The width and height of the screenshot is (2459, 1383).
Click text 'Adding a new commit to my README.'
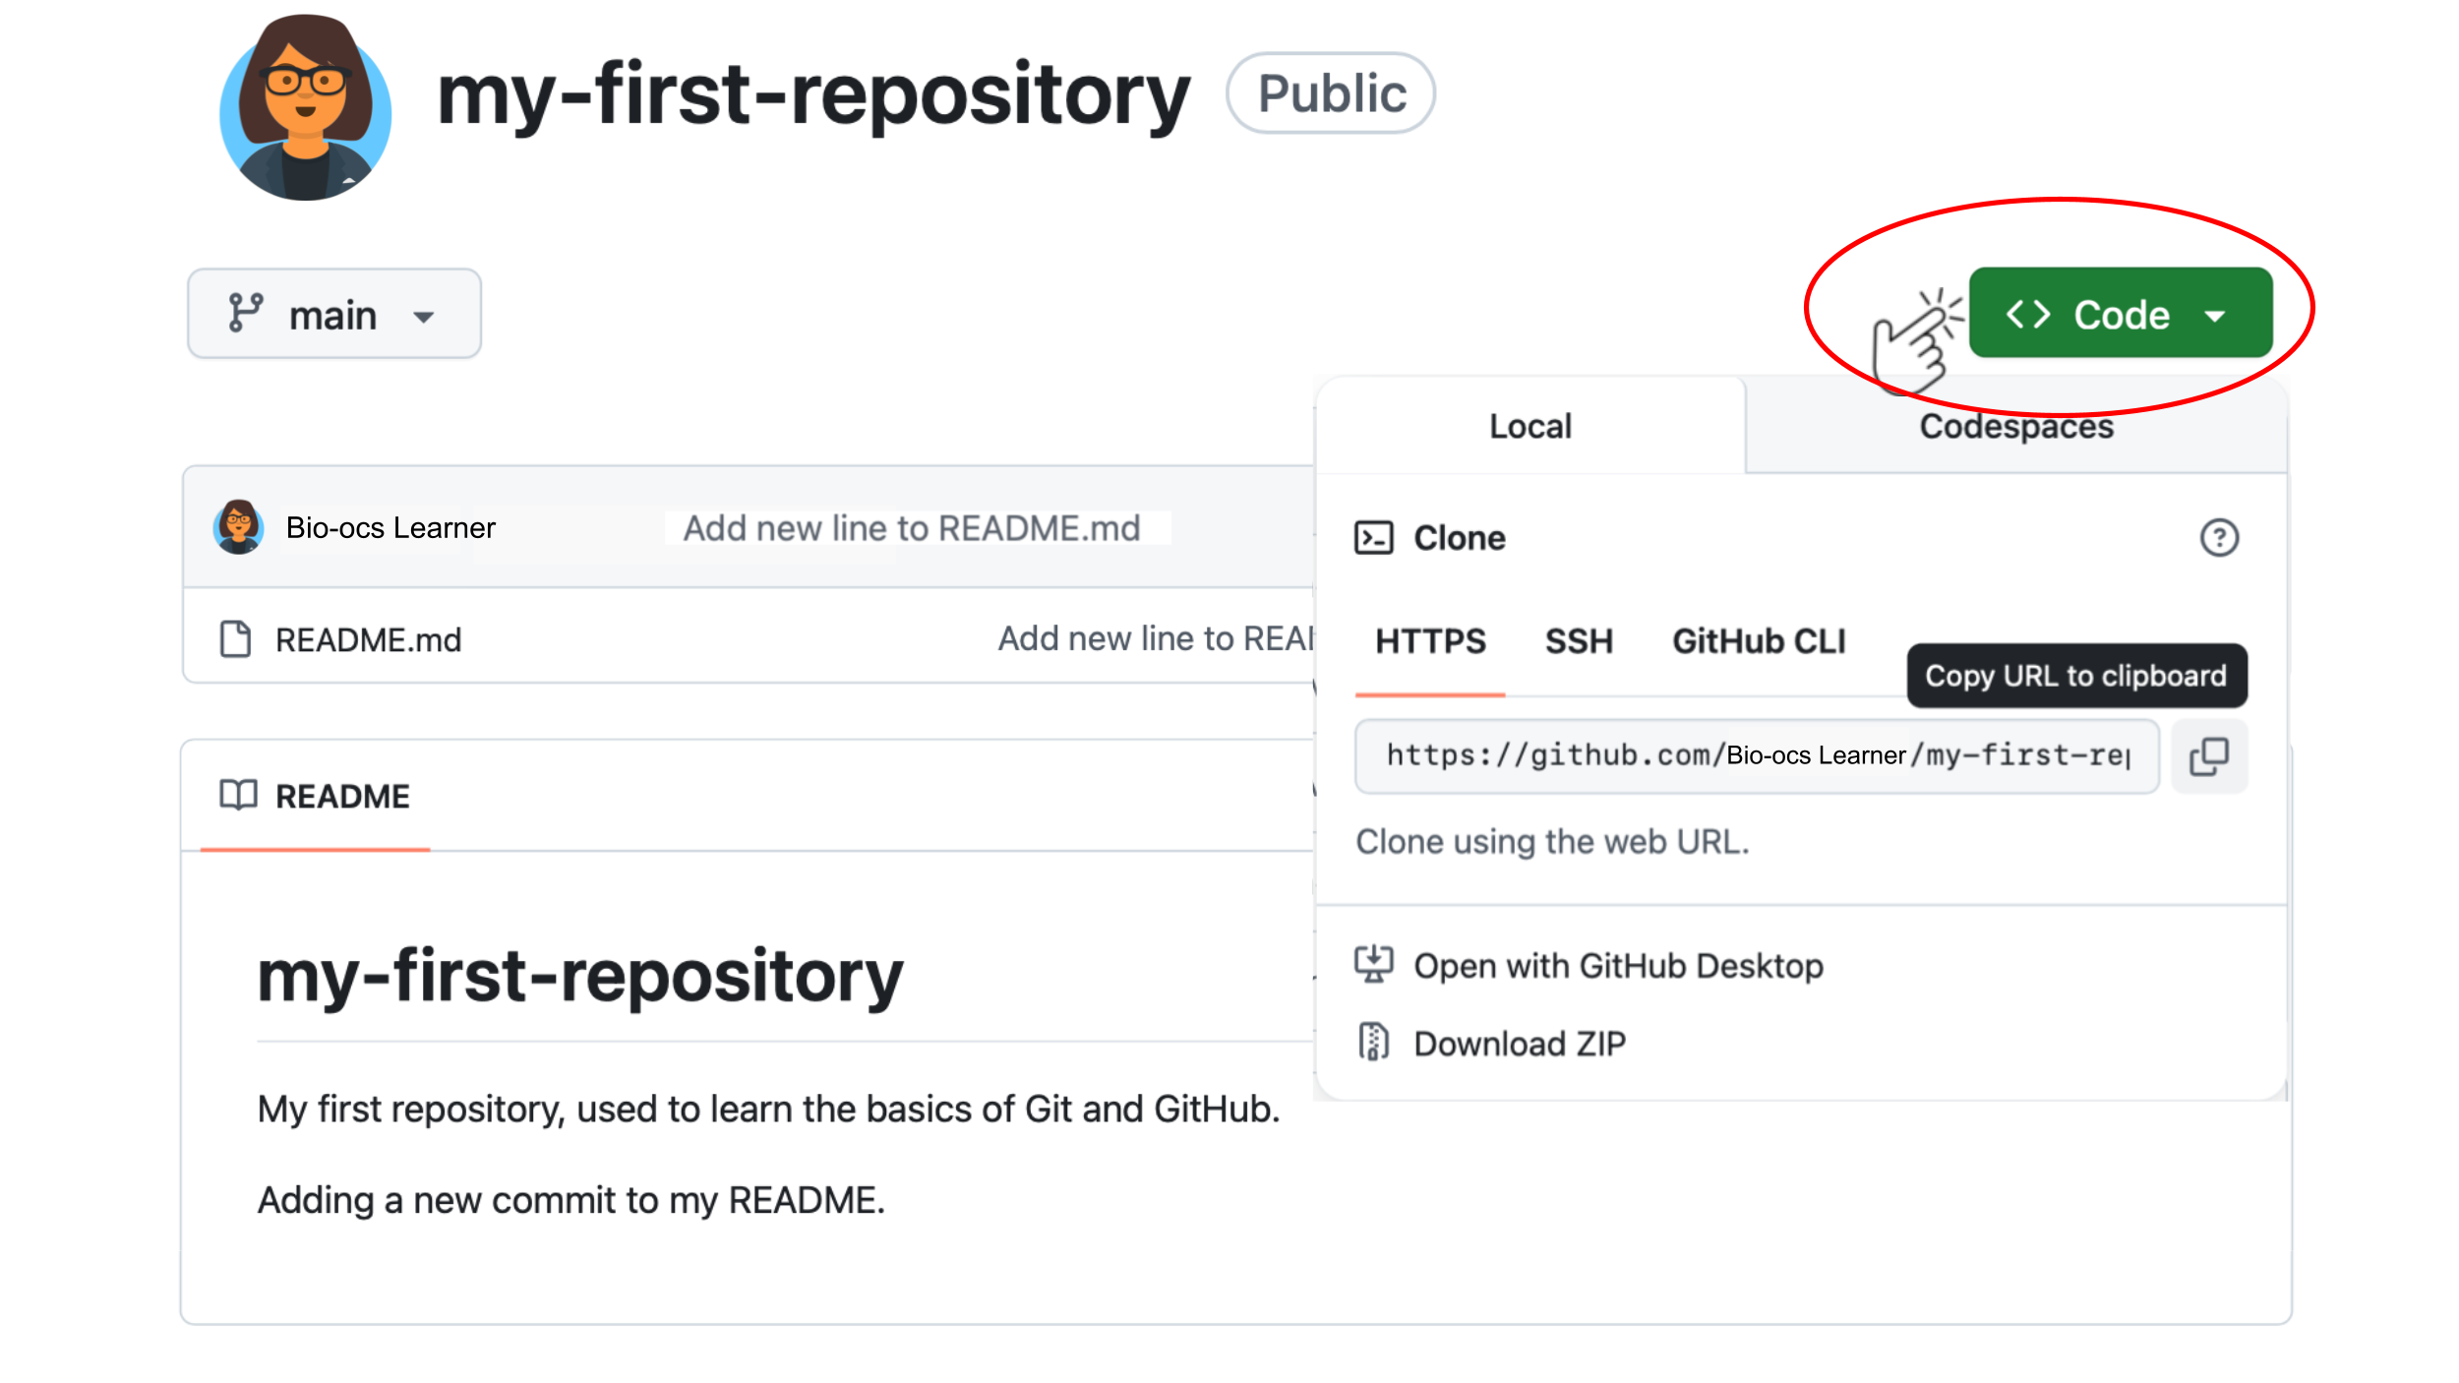[x=571, y=1201]
